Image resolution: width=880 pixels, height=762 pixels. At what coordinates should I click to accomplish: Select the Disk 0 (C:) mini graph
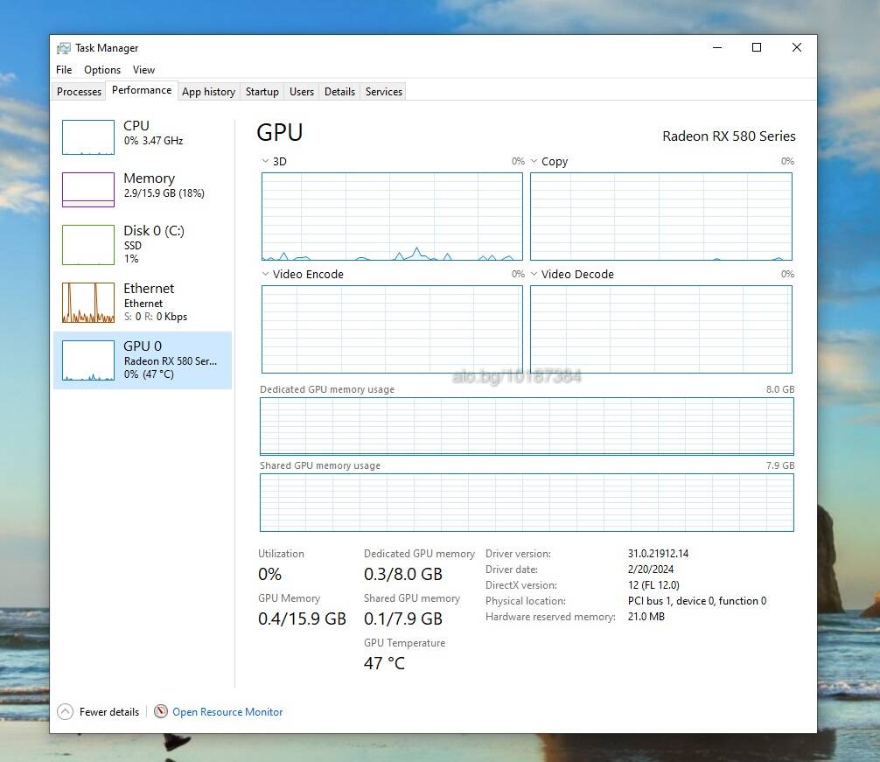point(88,245)
